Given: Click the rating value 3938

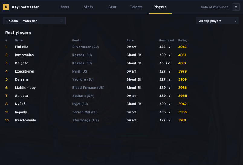Looking at the screenshot, I should (x=183, y=112).
